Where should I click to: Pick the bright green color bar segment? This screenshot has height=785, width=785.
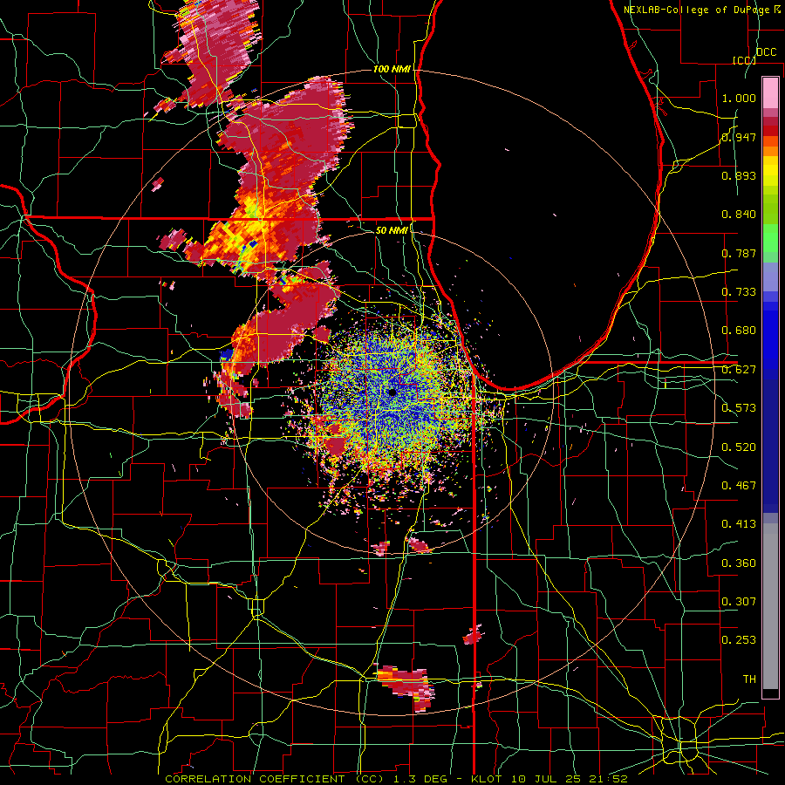[x=770, y=238]
